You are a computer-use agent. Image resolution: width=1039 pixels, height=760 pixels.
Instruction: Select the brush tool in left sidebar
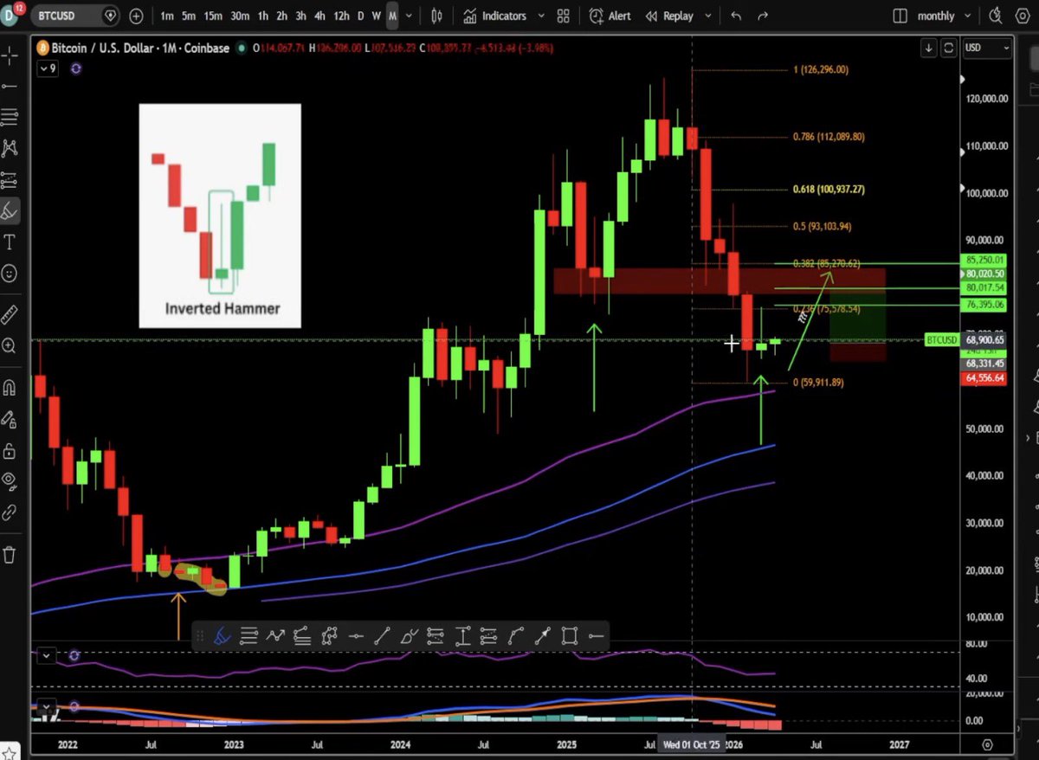[10, 210]
